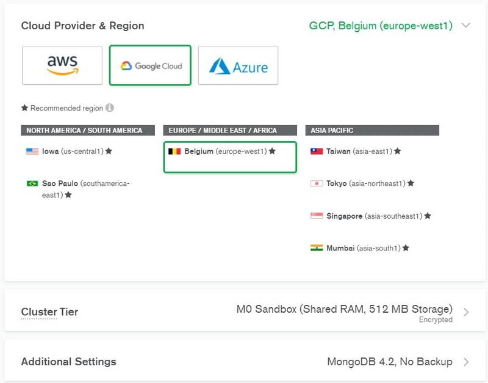Click the North America / South America header
Image resolution: width=488 pixels, height=383 pixels.
88,130
